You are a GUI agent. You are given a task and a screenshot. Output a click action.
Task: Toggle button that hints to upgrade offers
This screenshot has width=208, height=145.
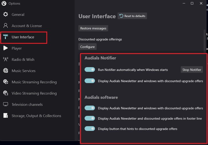90,129
